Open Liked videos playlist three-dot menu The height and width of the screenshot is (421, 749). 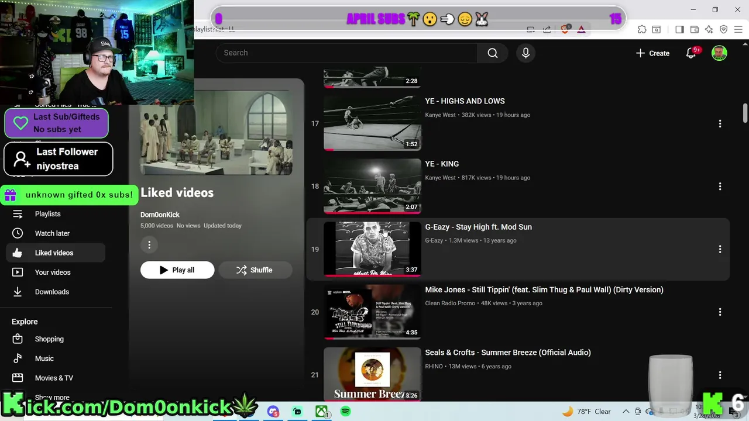point(149,245)
